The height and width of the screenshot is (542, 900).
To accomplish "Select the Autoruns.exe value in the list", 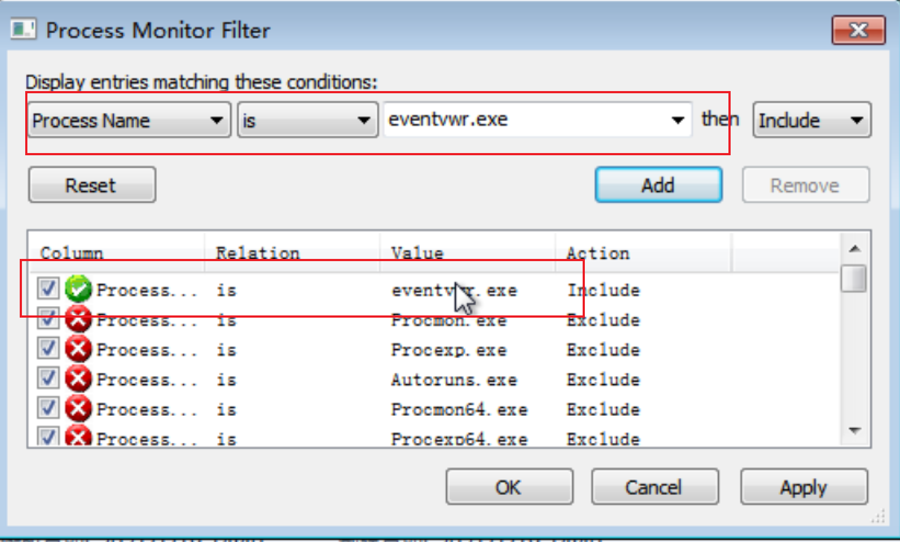I will point(454,379).
